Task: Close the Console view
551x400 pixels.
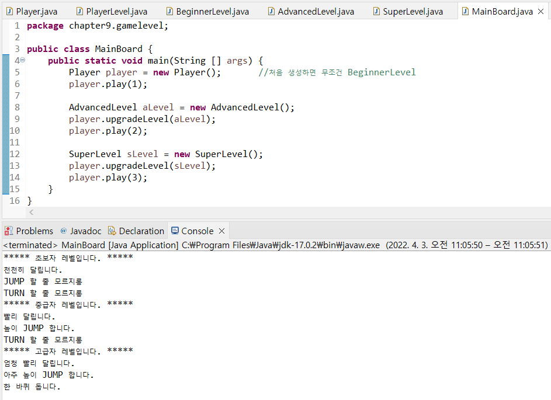Action: click(221, 231)
